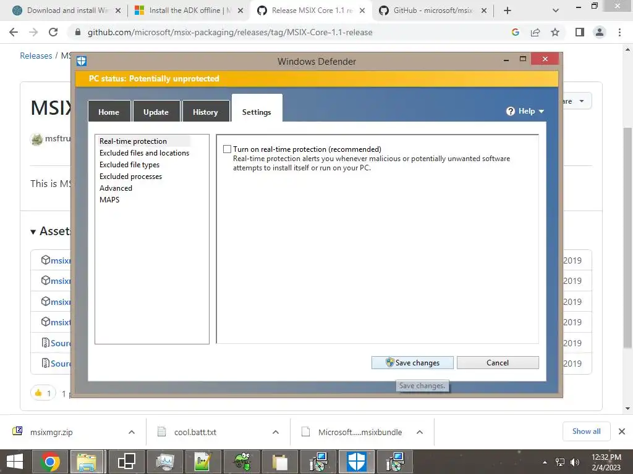Open msixmgr.zip download options chevron

pos(132,432)
